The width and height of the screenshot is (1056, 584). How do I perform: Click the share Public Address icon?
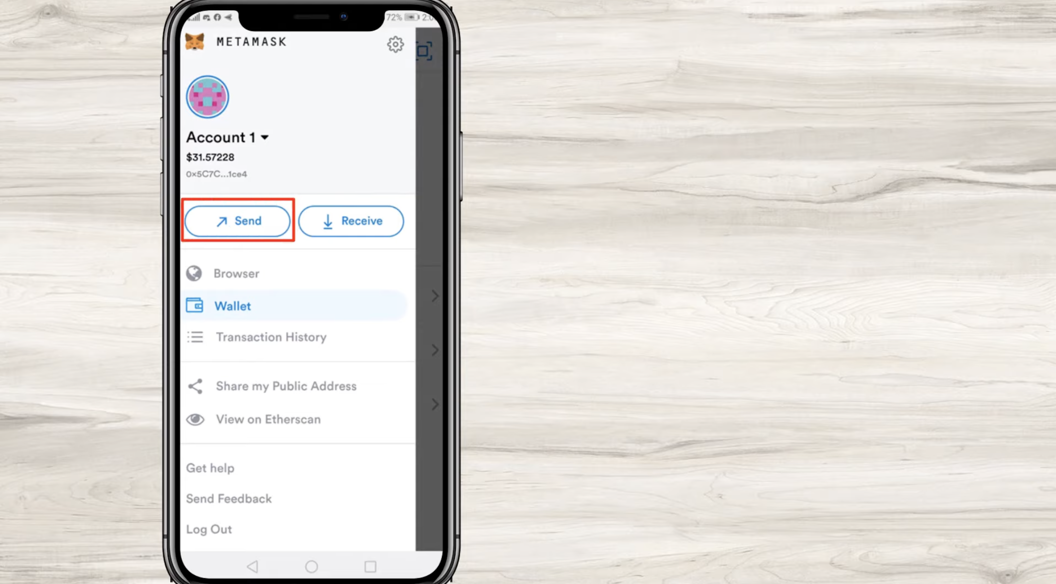pos(195,386)
